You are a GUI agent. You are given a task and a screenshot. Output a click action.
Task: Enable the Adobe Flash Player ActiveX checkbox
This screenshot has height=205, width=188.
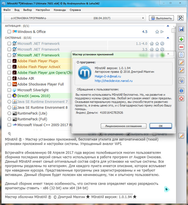9,67
